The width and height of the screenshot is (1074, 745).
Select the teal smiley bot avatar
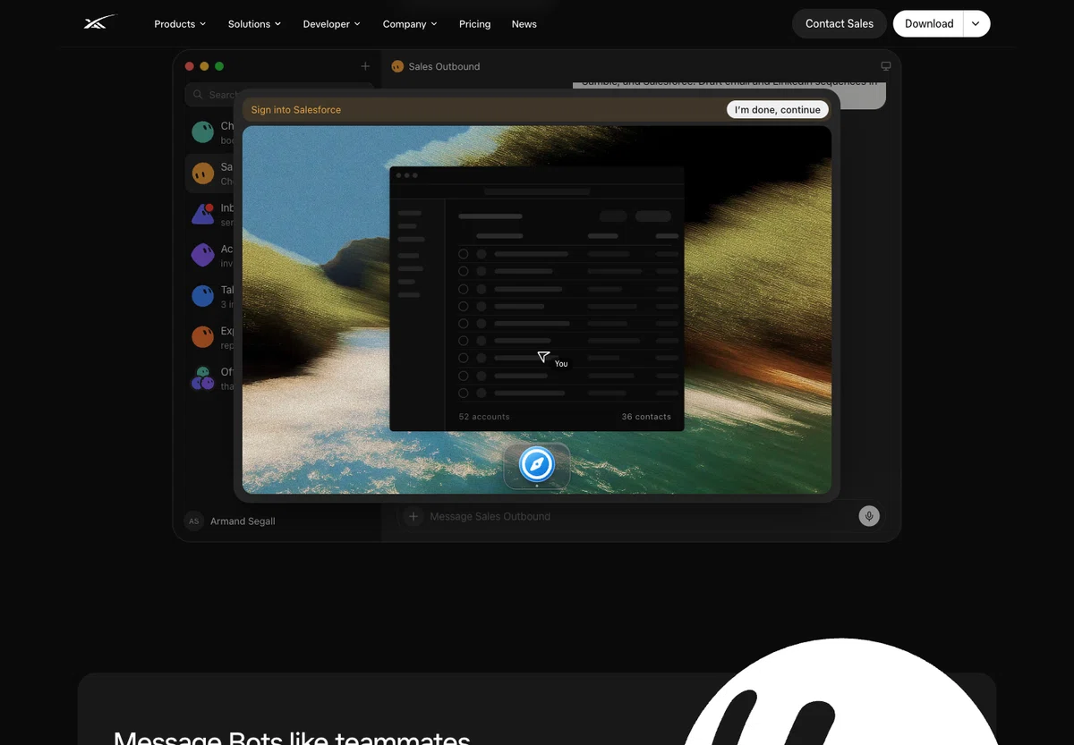(203, 132)
